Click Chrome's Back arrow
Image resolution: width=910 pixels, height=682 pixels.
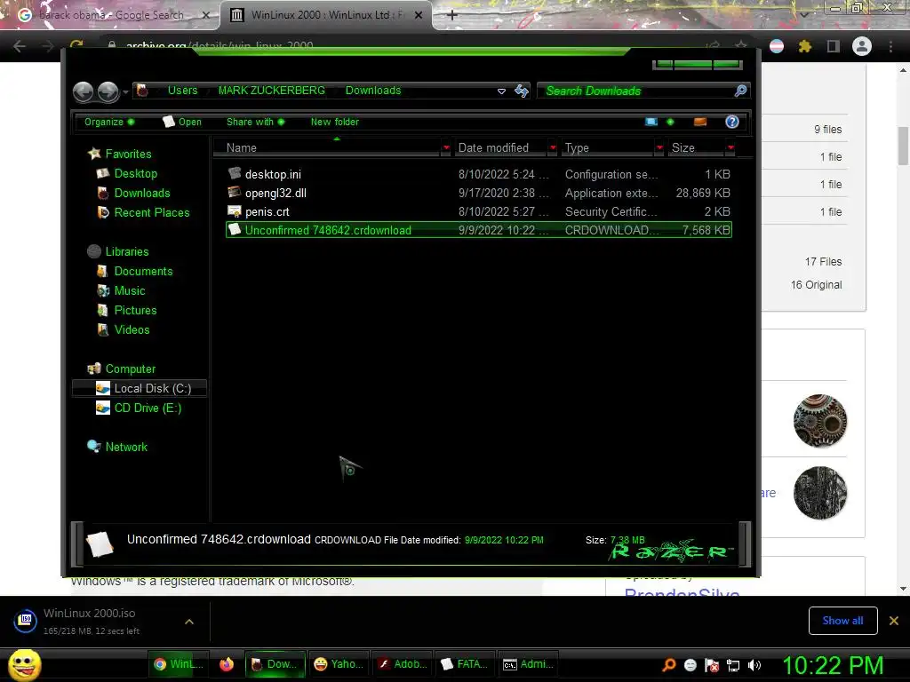pos(20,46)
